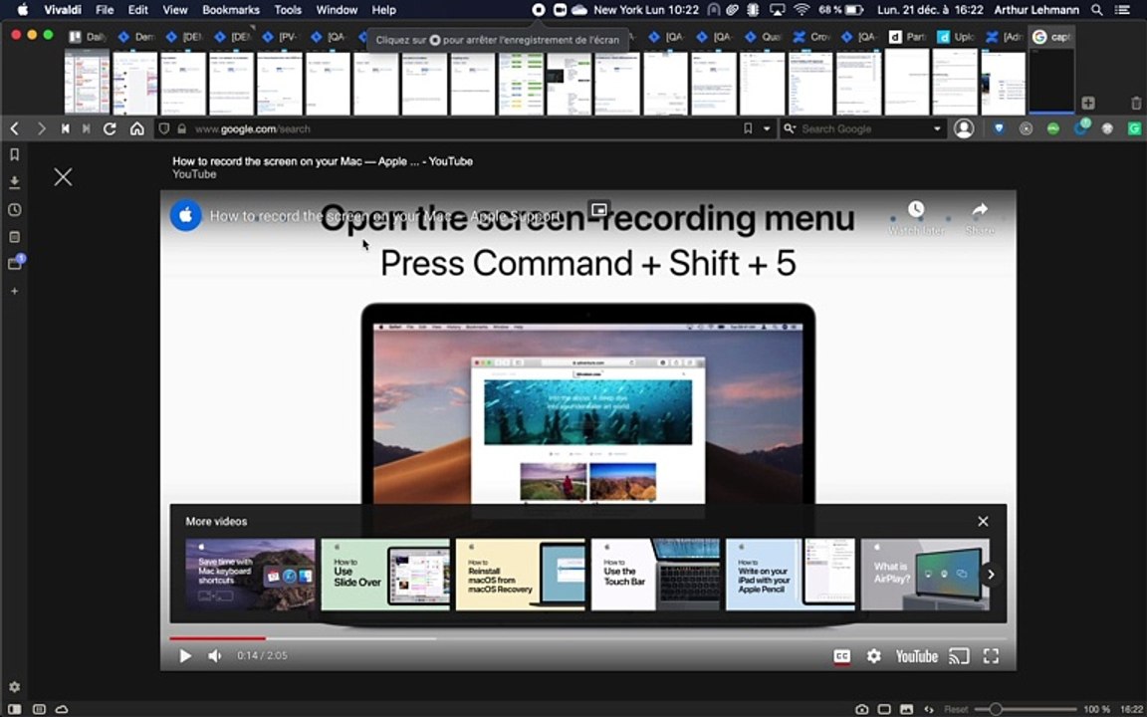Toggle images display in status bar
The height and width of the screenshot is (717, 1147).
(906, 709)
